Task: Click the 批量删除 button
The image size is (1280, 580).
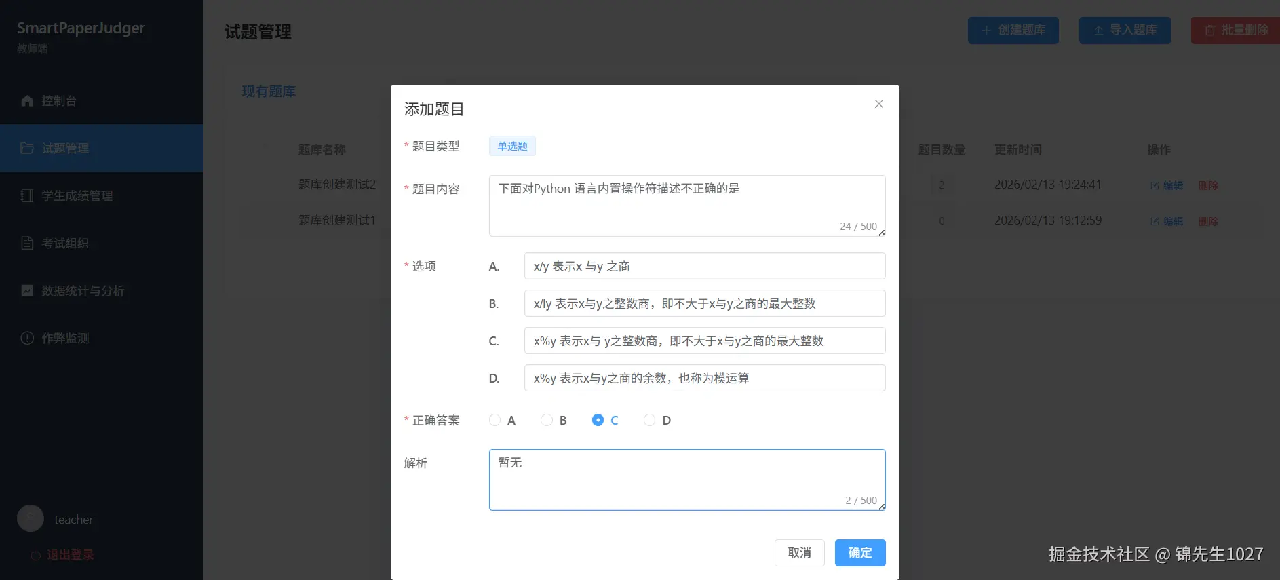Action: (x=1236, y=31)
